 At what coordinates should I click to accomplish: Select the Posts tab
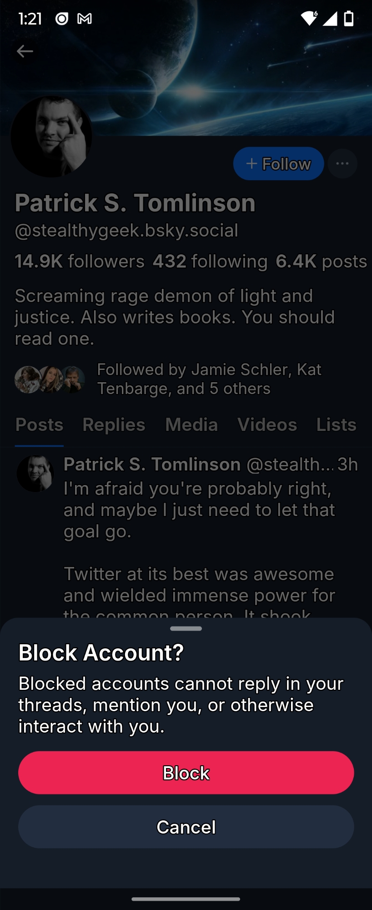(39, 425)
